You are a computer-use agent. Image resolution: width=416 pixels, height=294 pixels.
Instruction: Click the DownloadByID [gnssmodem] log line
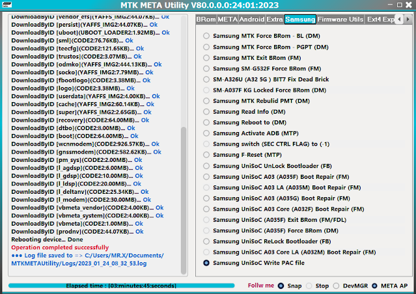pyautogui.click(x=86, y=152)
